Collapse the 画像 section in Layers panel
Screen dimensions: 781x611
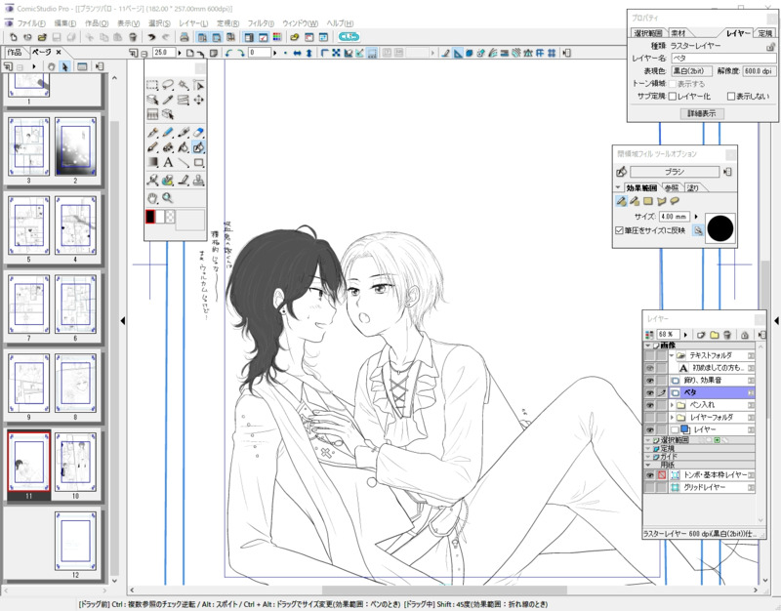pyautogui.click(x=647, y=346)
